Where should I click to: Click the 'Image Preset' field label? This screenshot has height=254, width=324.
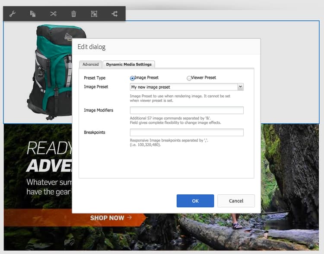click(x=96, y=87)
